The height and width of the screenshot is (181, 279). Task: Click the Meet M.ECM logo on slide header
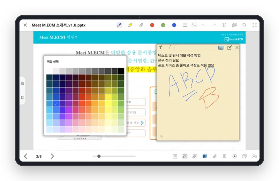click(x=234, y=39)
